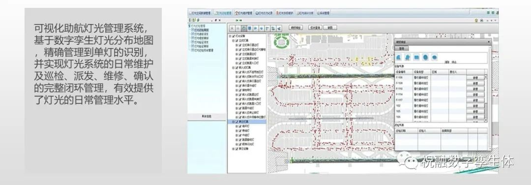Image resolution: width=531 pixels, height=185 pixels.
Task: Close the floating inspection dialog with X
Action: coord(488,42)
